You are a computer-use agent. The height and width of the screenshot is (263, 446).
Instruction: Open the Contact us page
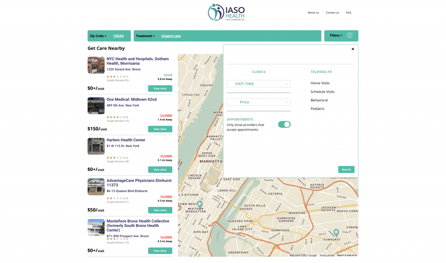tap(332, 13)
